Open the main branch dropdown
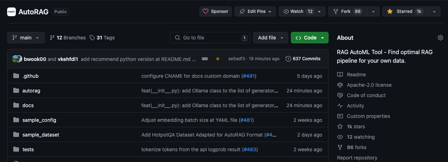Screen dimensions: 448x162 point(26,38)
